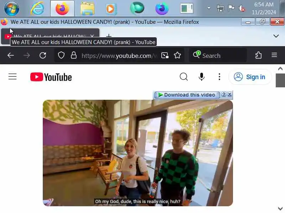The width and height of the screenshot is (285, 213).
Task: Go forward with the browser forward arrow
Action: pyautogui.click(x=27, y=55)
